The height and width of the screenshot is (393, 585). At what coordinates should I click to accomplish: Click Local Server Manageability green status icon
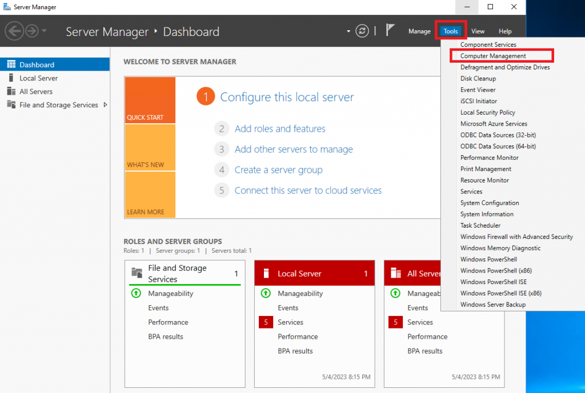(x=266, y=293)
